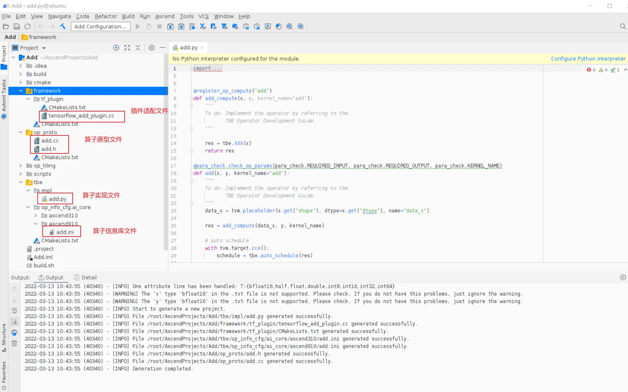Screen dimensions: 628x392
Task: Click the Save All toolbar icon
Action: click(x=17, y=27)
